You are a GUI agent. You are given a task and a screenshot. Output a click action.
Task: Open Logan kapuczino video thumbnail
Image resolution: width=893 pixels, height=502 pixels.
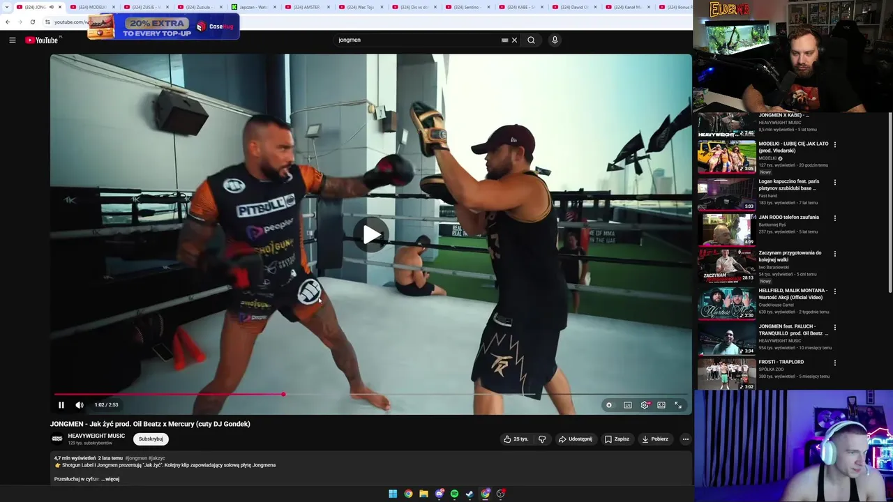726,194
